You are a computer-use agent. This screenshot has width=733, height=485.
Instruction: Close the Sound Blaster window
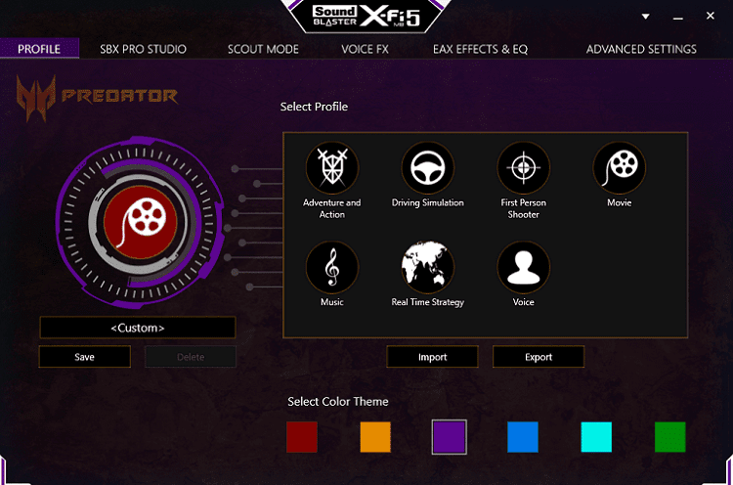pyautogui.click(x=711, y=16)
